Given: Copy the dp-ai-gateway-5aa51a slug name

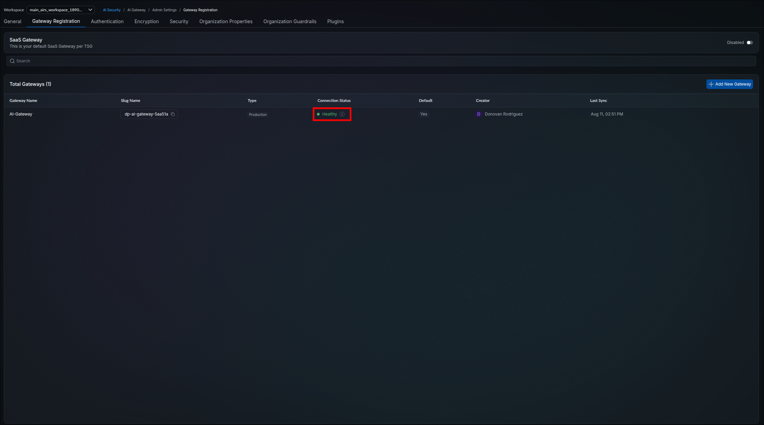Looking at the screenshot, I should pos(173,114).
